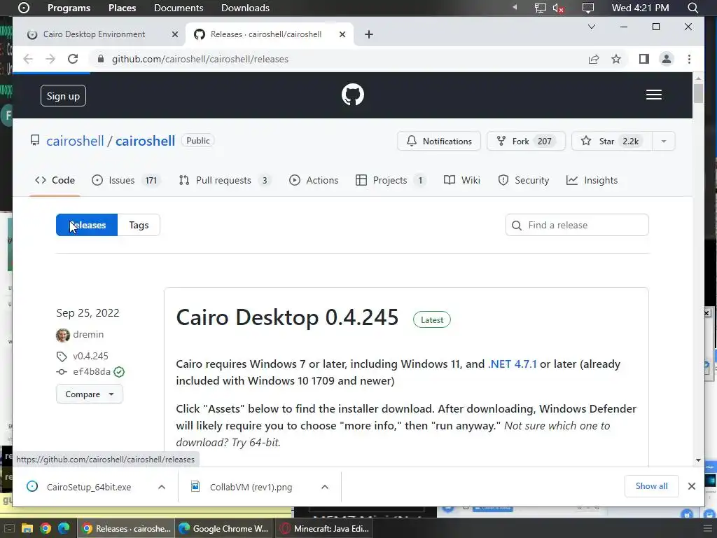Open the GitHub hamburger menu
Viewport: 717px width, 538px height.
pos(653,95)
